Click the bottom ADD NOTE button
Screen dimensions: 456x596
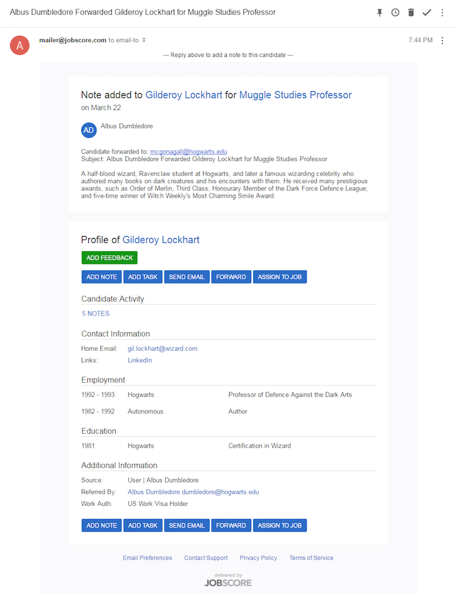[102, 525]
